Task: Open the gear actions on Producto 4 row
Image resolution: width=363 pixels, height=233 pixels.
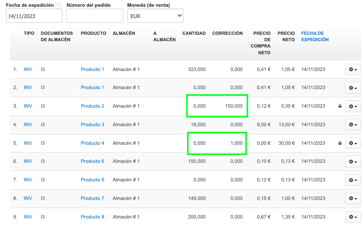Action: pyautogui.click(x=353, y=143)
